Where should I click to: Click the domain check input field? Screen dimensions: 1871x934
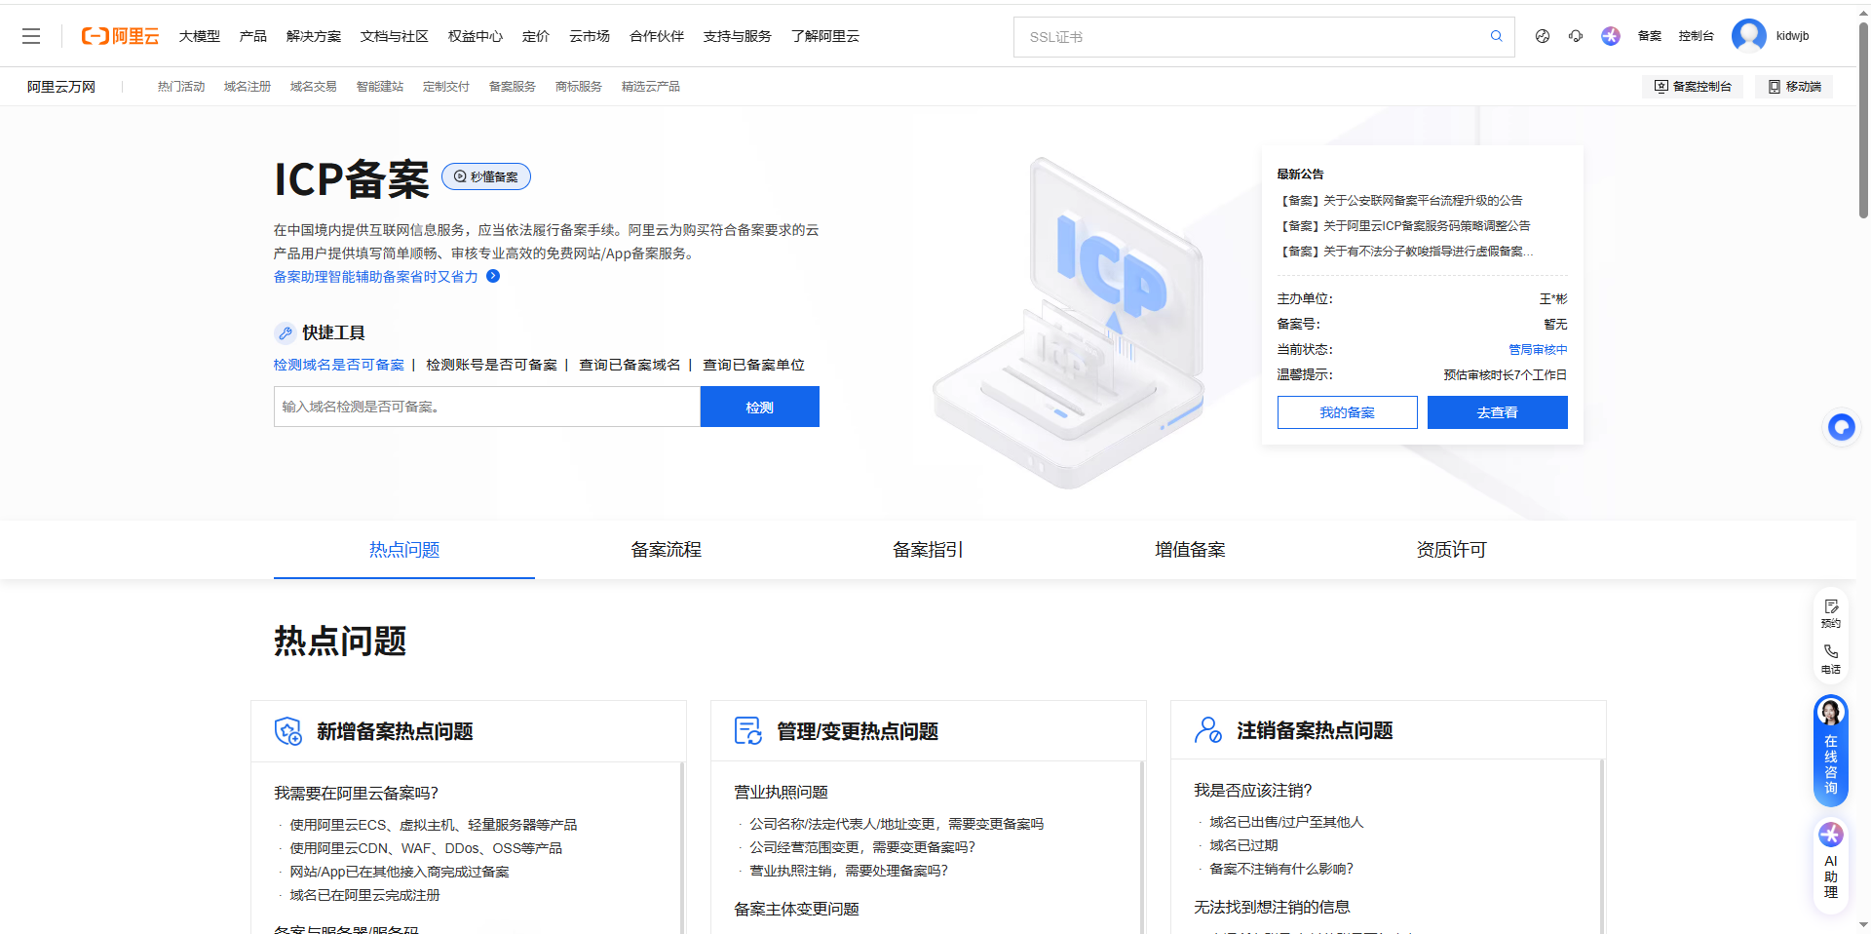click(487, 407)
